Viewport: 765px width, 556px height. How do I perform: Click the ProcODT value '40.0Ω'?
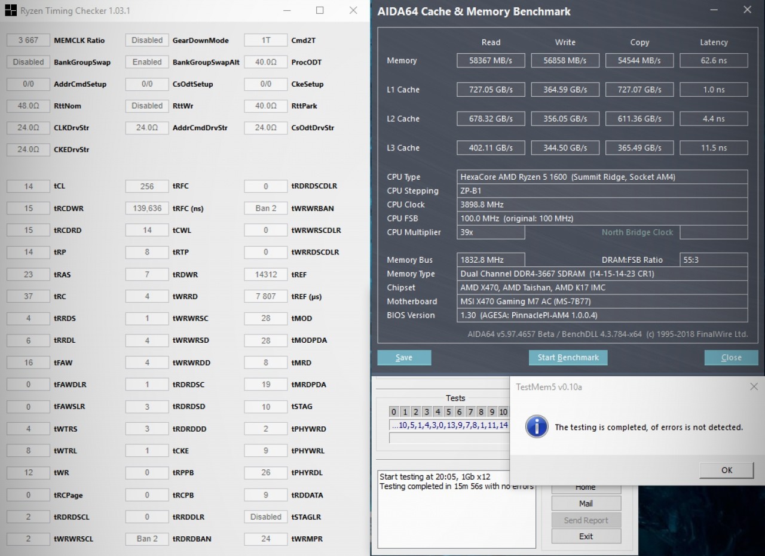tap(266, 62)
